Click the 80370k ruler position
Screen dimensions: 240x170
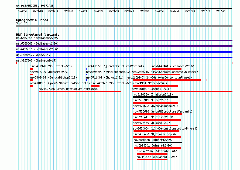tap(175, 11)
